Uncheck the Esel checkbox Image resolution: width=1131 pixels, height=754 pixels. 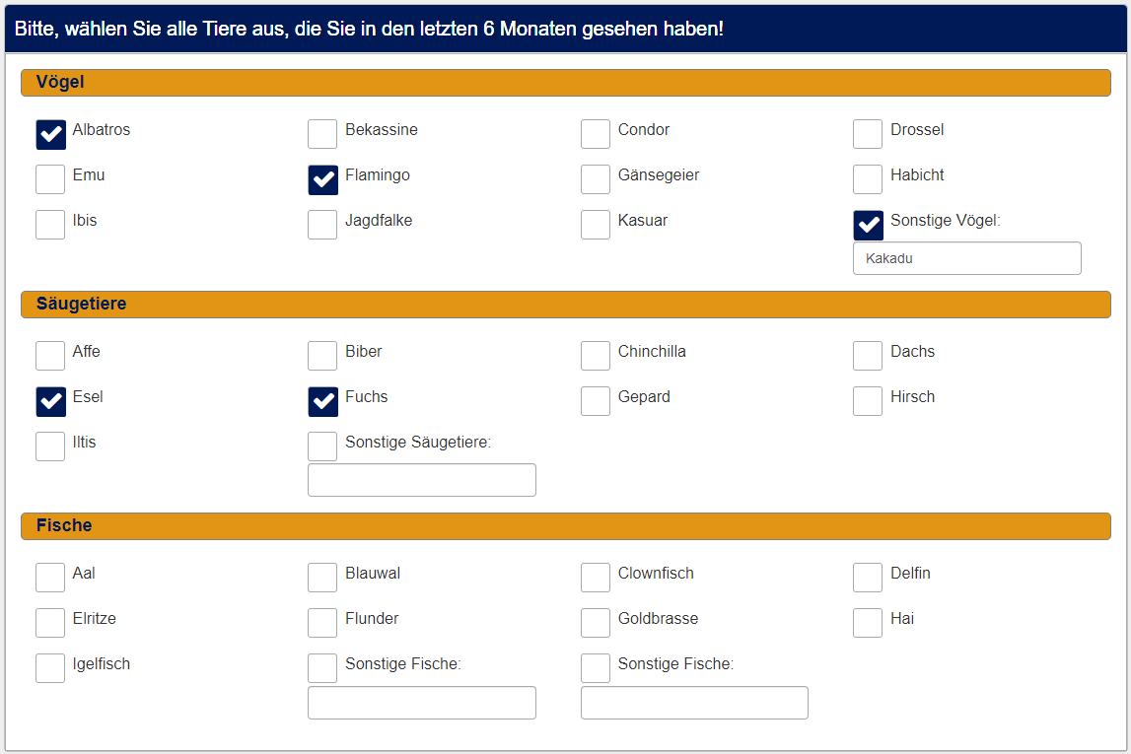click(50, 401)
